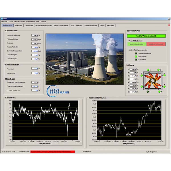Open the Administrator menu
The image size is (171, 171).
[30, 22]
